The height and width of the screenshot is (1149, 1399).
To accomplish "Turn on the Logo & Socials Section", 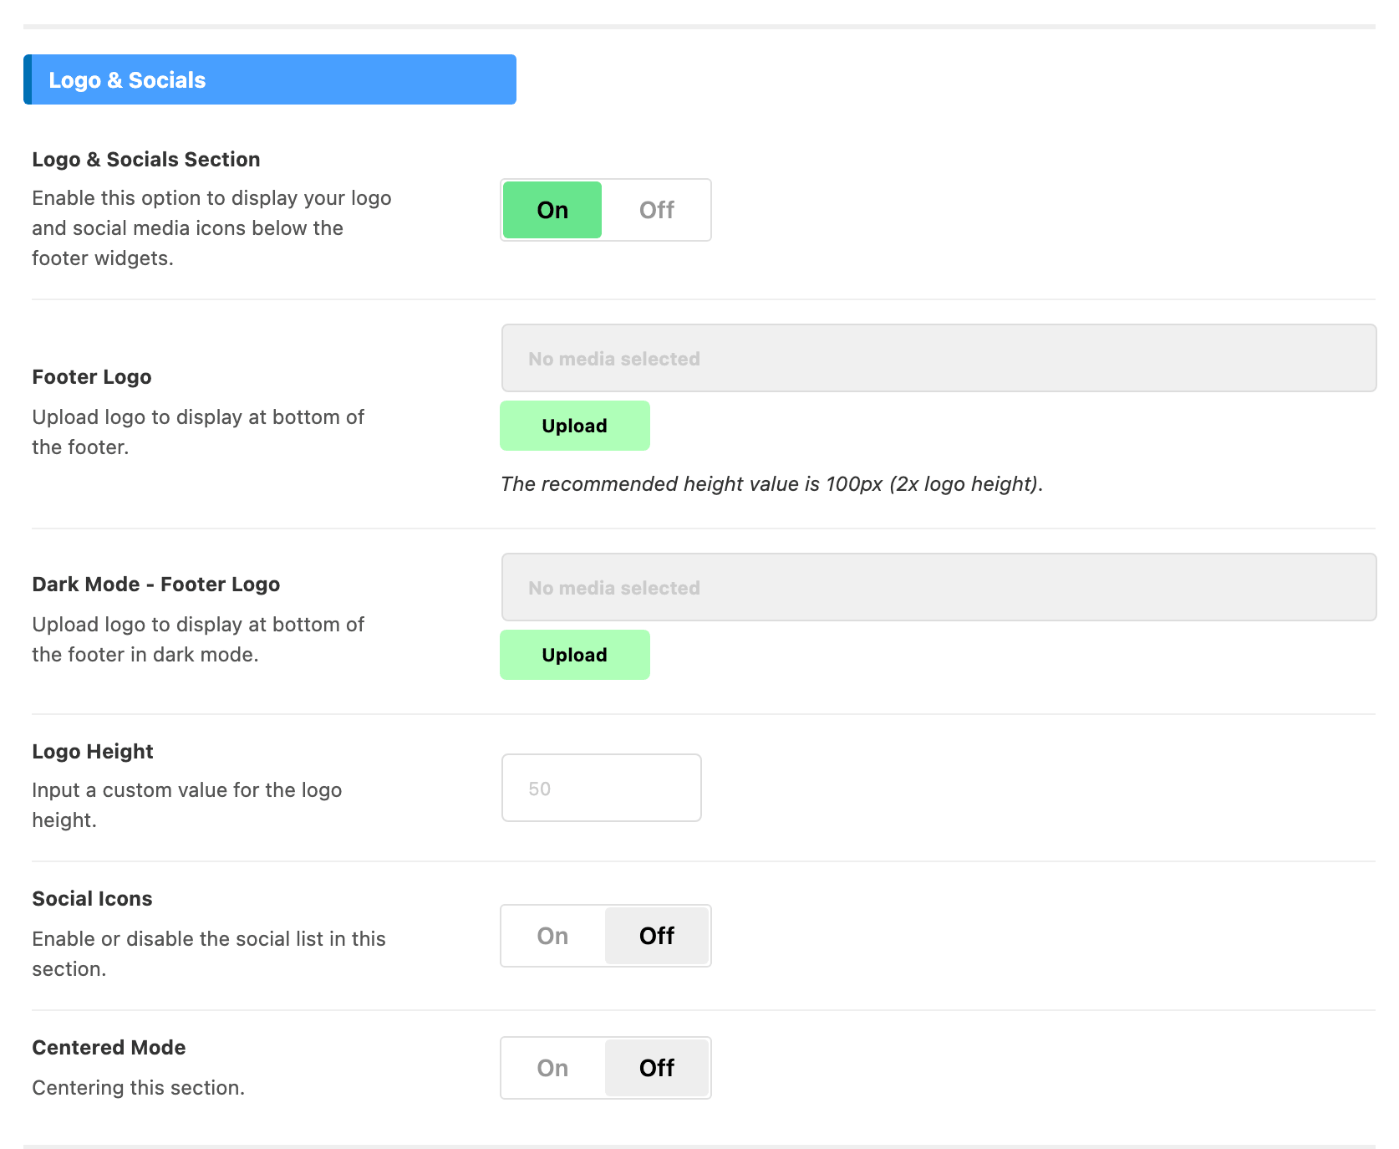I will pyautogui.click(x=552, y=210).
